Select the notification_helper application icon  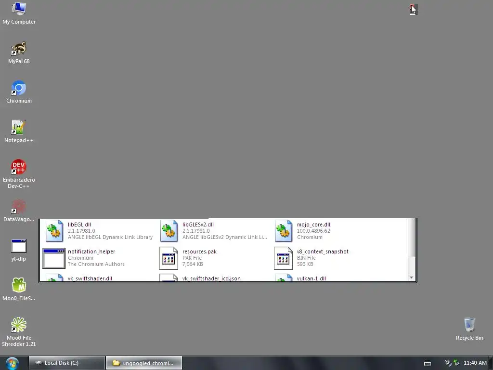(54, 258)
